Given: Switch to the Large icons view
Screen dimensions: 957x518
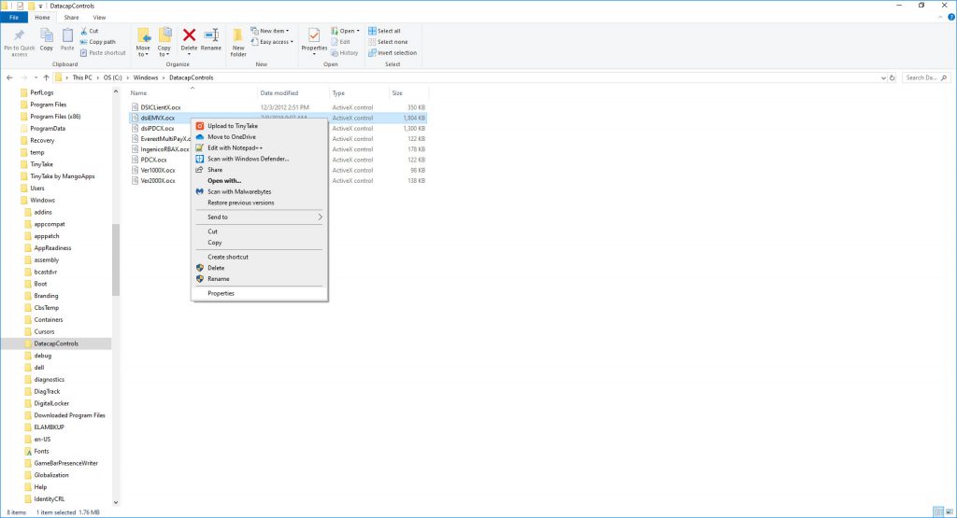Looking at the screenshot, I should pos(950,511).
